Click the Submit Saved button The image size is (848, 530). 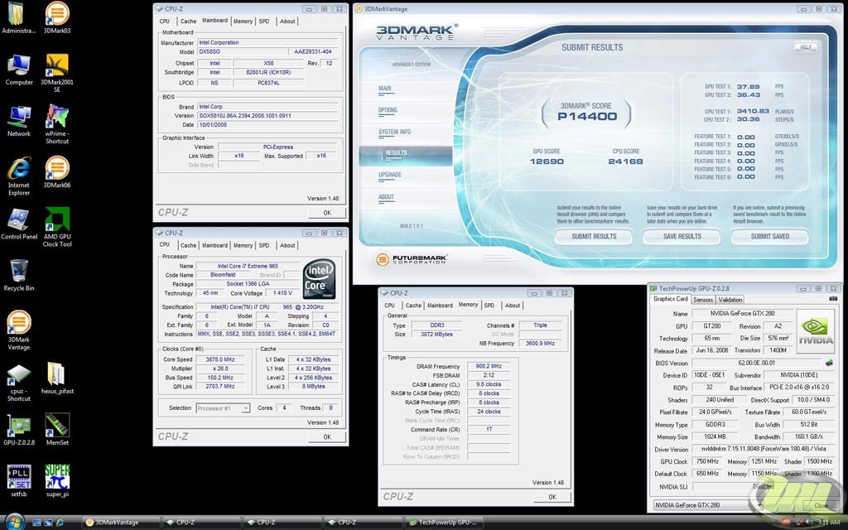[x=770, y=236]
